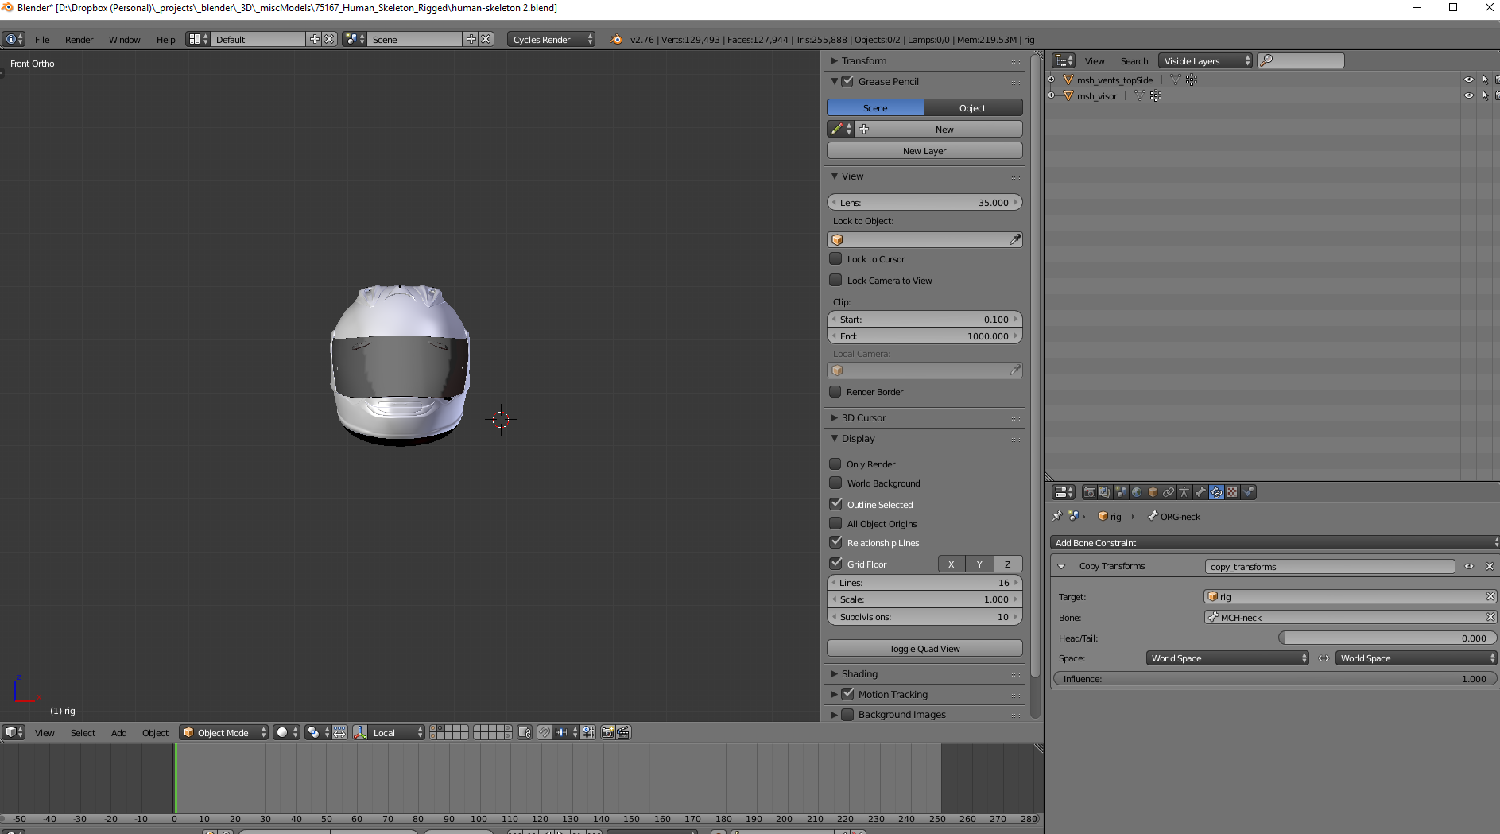Open the Render Layers properties tab
Viewport: 1500px width, 834px height.
[x=1105, y=492]
